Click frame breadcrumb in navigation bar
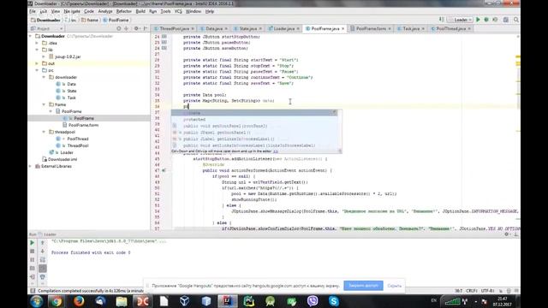Viewport: 548px width, 308px height. [x=90, y=21]
